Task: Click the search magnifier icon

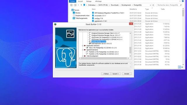Action: click(x=181, y=5)
